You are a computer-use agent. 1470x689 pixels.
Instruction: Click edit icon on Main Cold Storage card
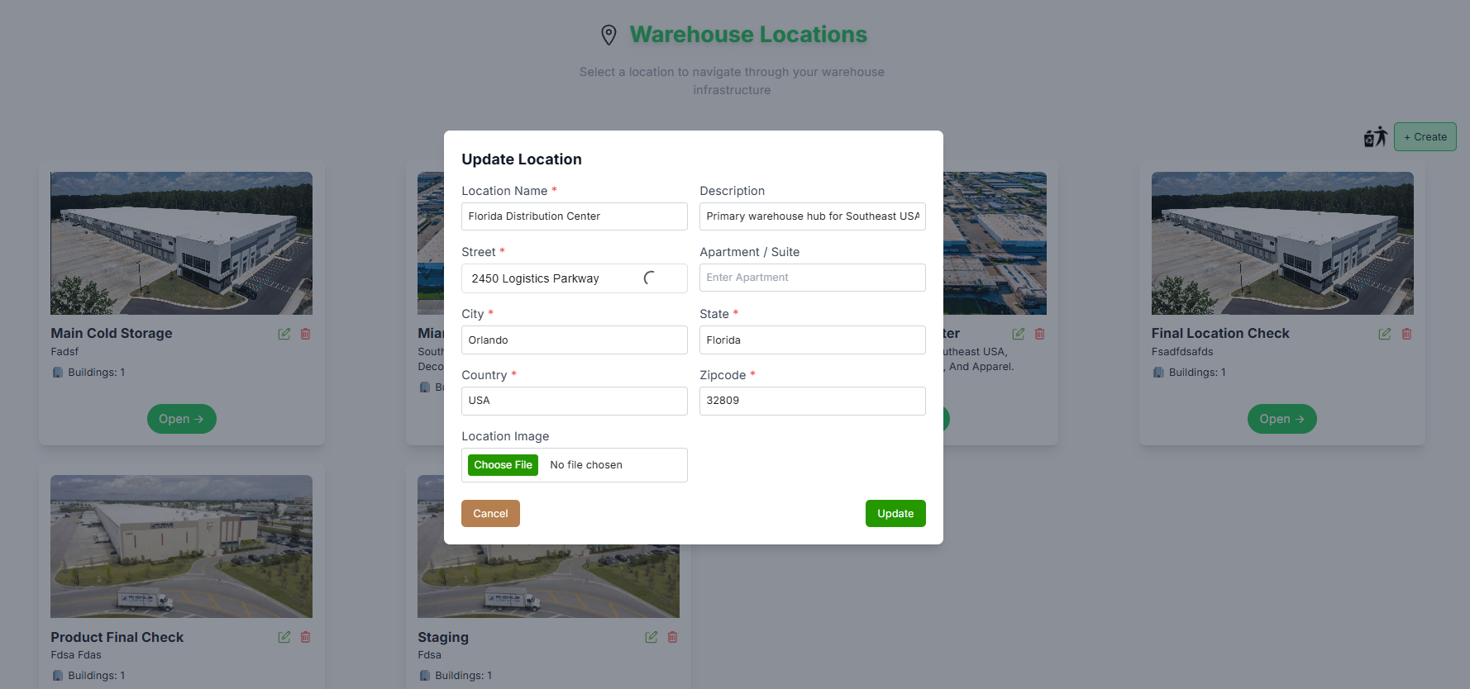click(x=284, y=334)
